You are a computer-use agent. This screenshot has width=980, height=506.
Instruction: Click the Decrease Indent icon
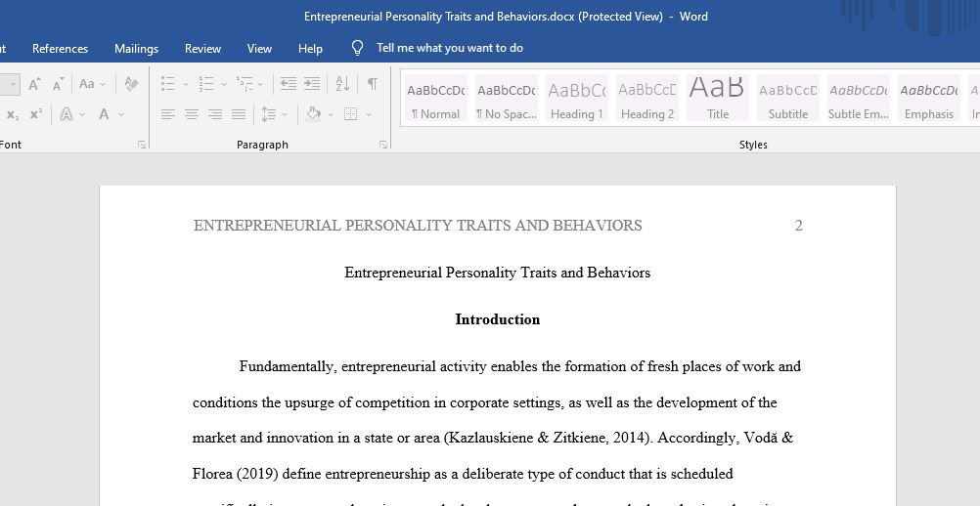click(x=289, y=84)
